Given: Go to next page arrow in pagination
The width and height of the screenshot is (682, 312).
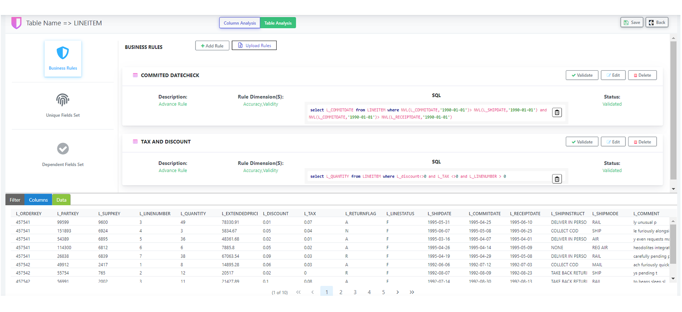Looking at the screenshot, I should [x=398, y=292].
